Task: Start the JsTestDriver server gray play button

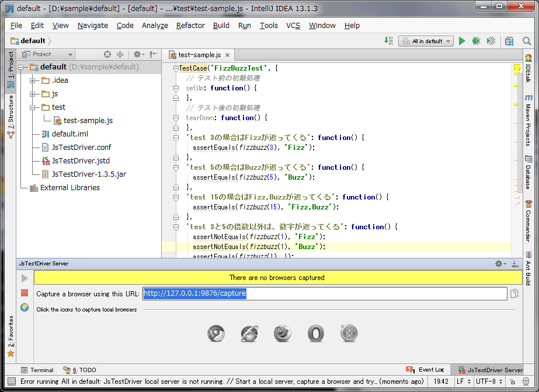Action: pos(25,278)
